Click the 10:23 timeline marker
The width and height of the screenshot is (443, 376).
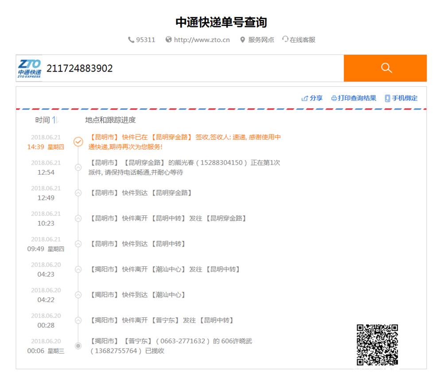[78, 219]
